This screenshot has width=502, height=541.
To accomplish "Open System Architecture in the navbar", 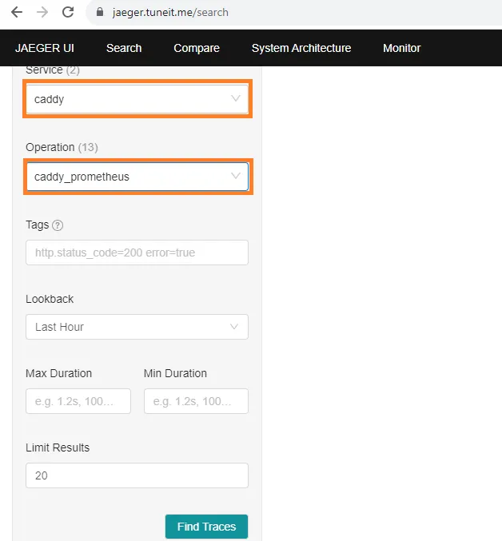I will point(301,48).
